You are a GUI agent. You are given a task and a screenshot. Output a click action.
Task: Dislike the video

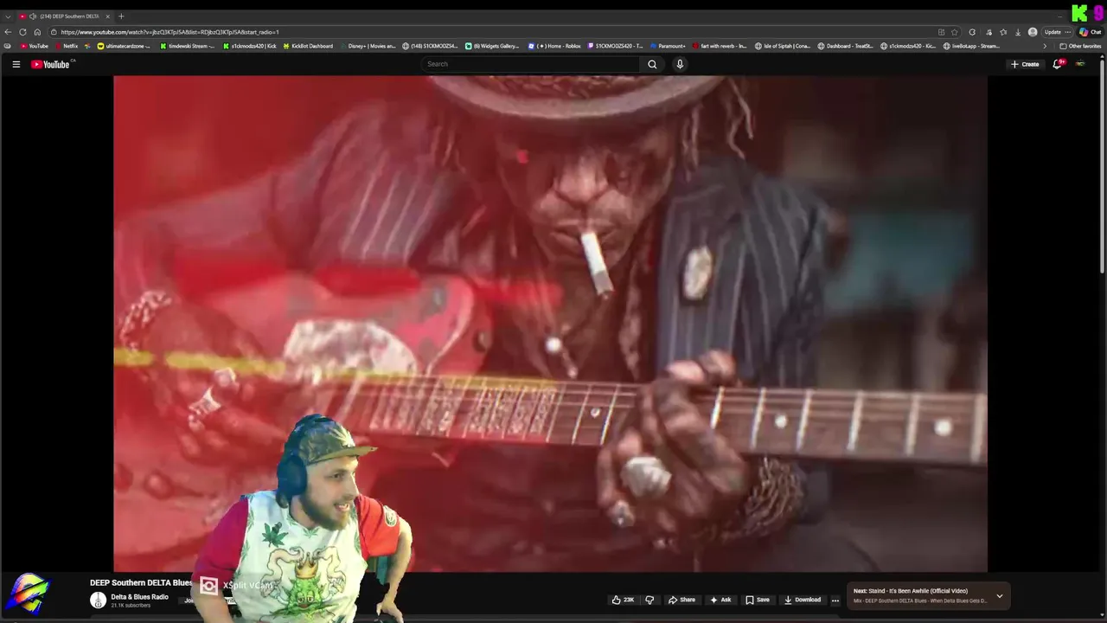coord(649,600)
